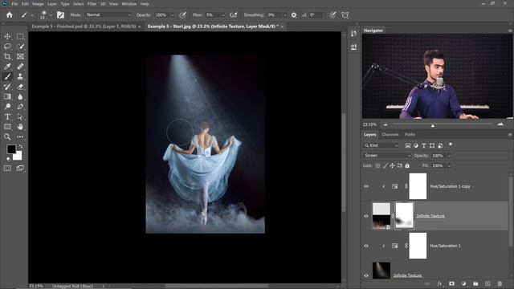514x289 pixels.
Task: Select the Dodge tool
Action: (7, 107)
